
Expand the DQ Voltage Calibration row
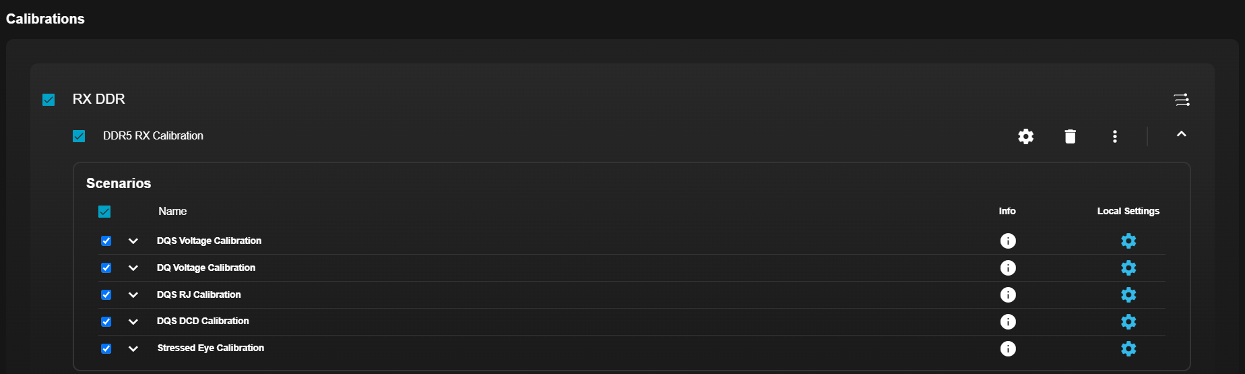(x=133, y=268)
